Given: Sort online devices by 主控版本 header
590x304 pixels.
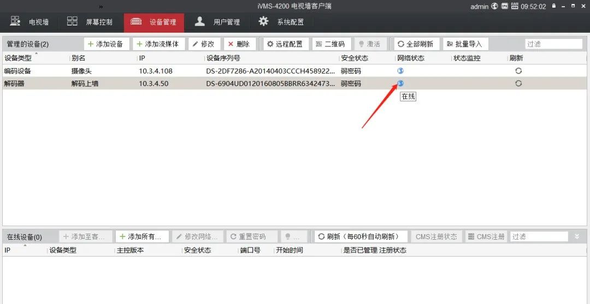Looking at the screenshot, I should (x=130, y=250).
